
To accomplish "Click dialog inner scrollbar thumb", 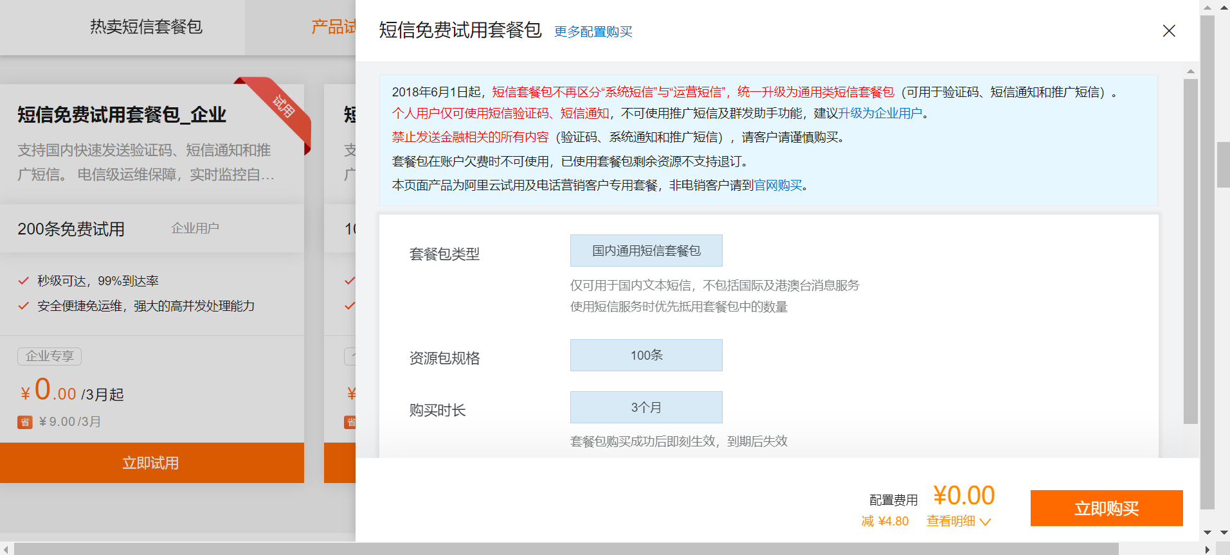I will click(1191, 251).
